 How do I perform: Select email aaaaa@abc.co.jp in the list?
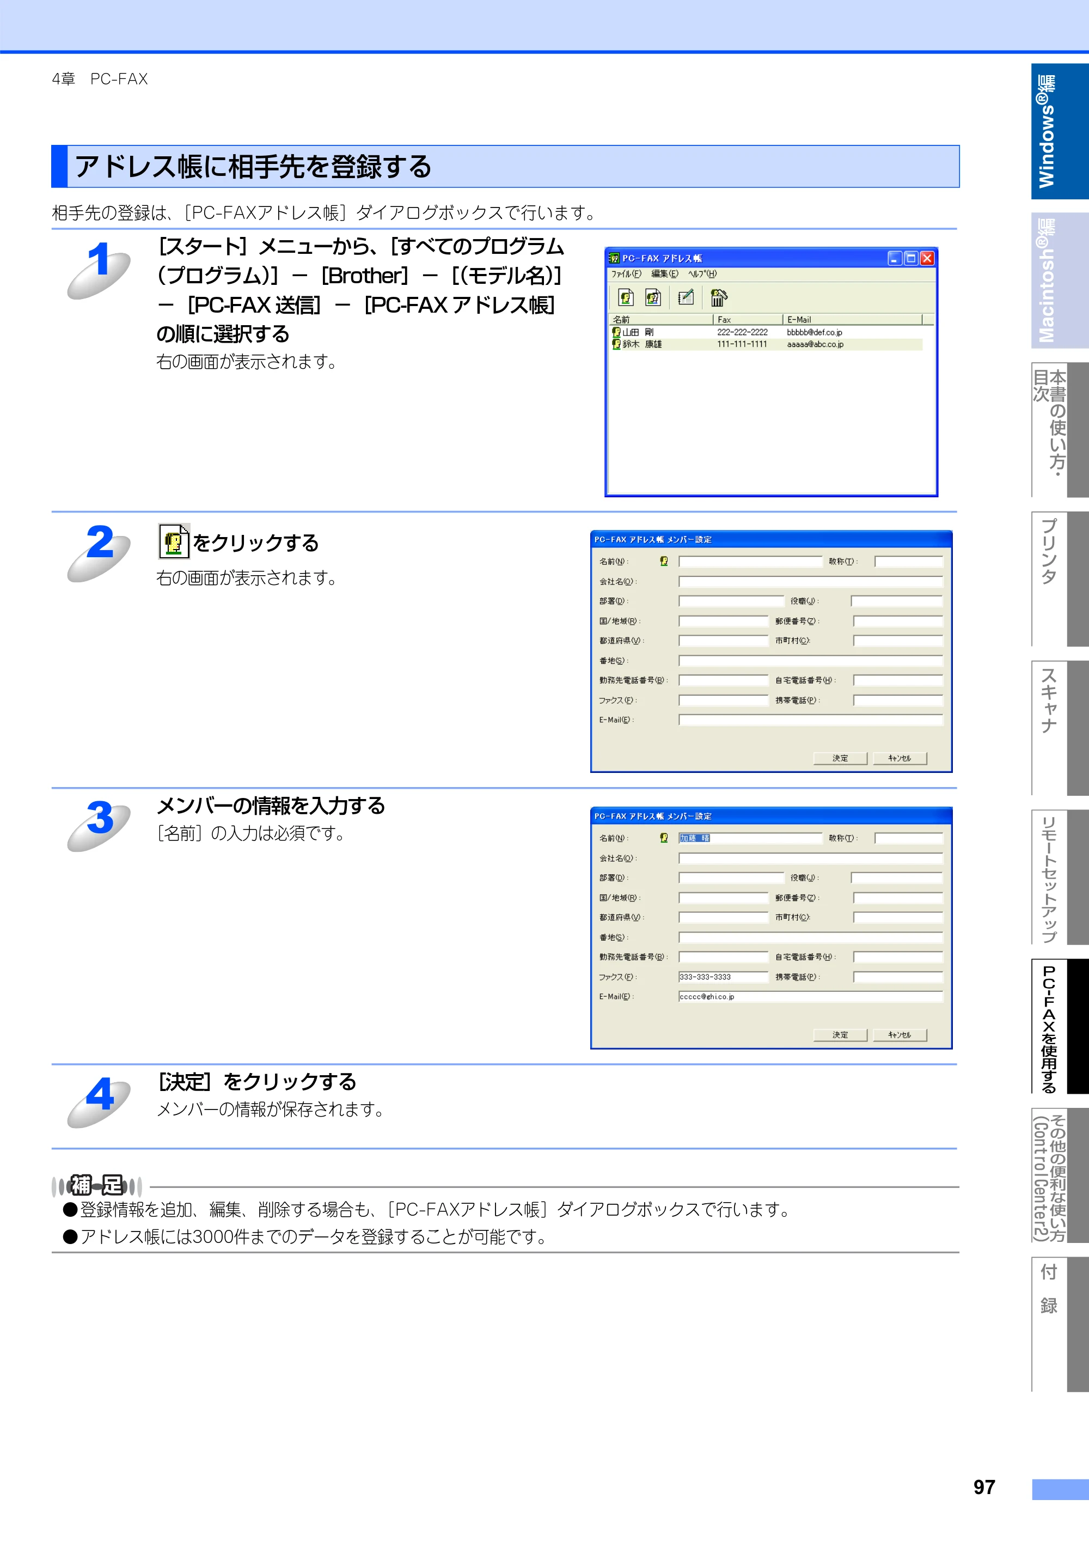pyautogui.click(x=815, y=344)
